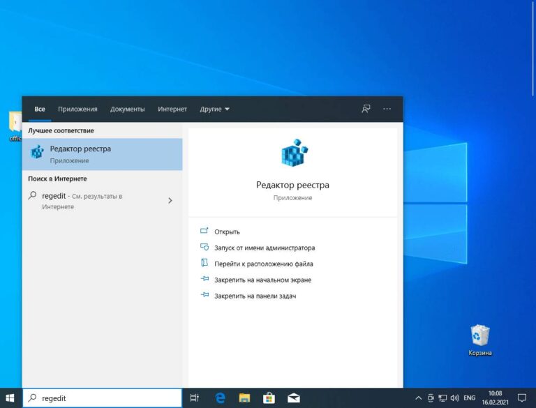Click the registry editor cube icon in results list
The image size is (536, 408).
pos(37,152)
